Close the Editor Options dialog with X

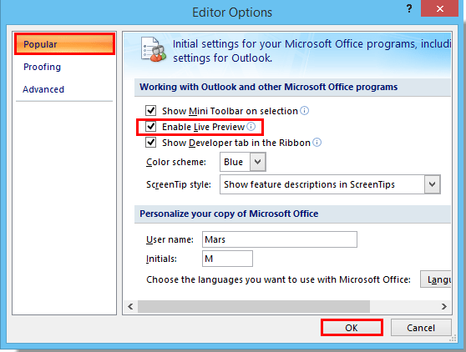(x=440, y=8)
